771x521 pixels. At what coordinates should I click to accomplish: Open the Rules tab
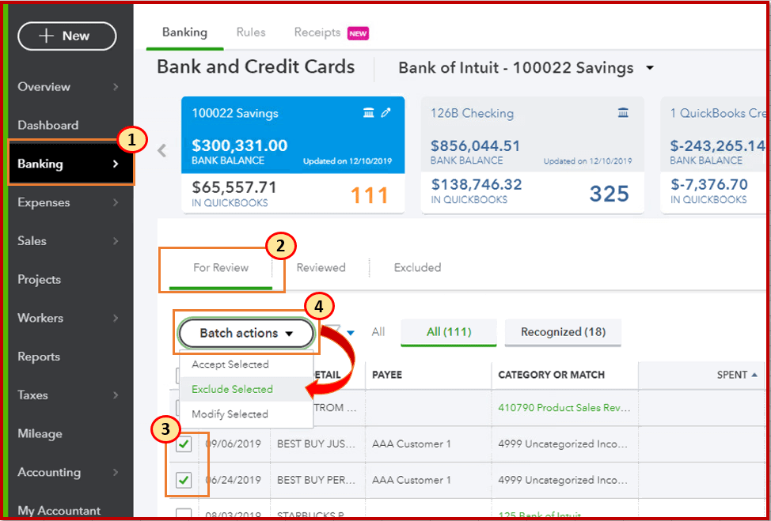[x=251, y=32]
